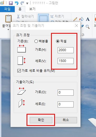The width and height of the screenshot is (96, 137).
Task: Click the redo arrow in quick access toolbar
Action: coord(22,3)
